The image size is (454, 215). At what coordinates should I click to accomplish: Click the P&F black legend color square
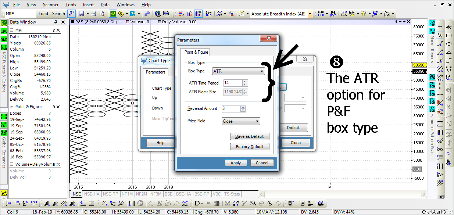tap(72, 22)
